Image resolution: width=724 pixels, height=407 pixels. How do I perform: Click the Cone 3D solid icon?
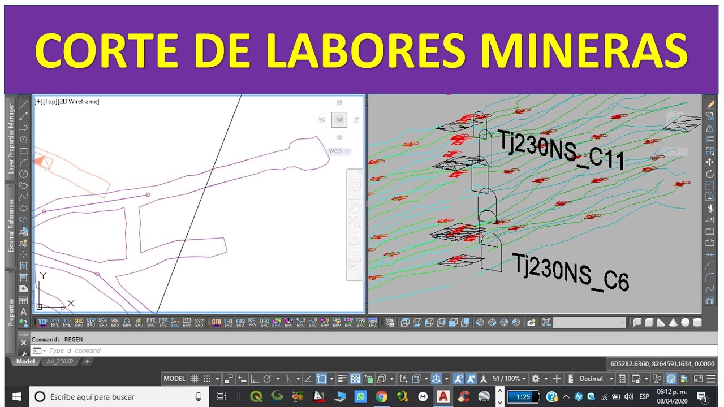coord(674,322)
